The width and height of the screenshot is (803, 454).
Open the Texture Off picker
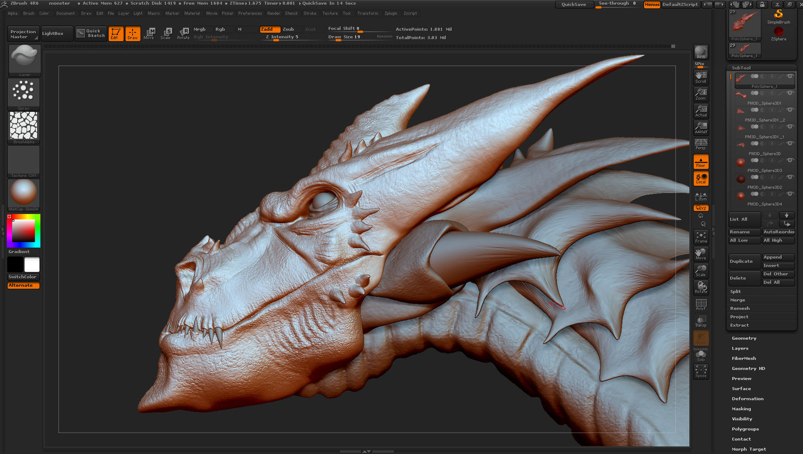pyautogui.click(x=24, y=161)
